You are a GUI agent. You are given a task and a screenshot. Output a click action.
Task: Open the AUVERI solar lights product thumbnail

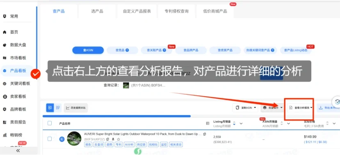pyautogui.click(x=74, y=139)
